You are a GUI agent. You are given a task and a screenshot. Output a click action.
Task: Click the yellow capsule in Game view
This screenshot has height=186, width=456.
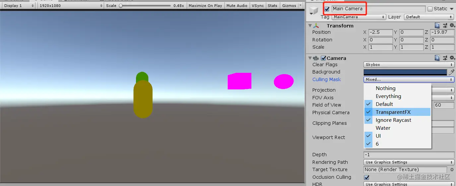click(143, 99)
